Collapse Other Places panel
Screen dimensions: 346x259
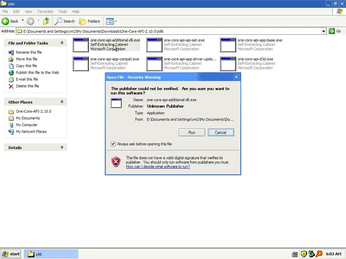point(62,102)
